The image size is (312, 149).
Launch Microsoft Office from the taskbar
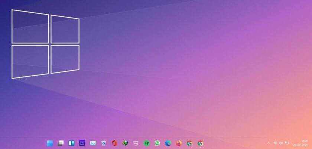[x=114, y=143]
